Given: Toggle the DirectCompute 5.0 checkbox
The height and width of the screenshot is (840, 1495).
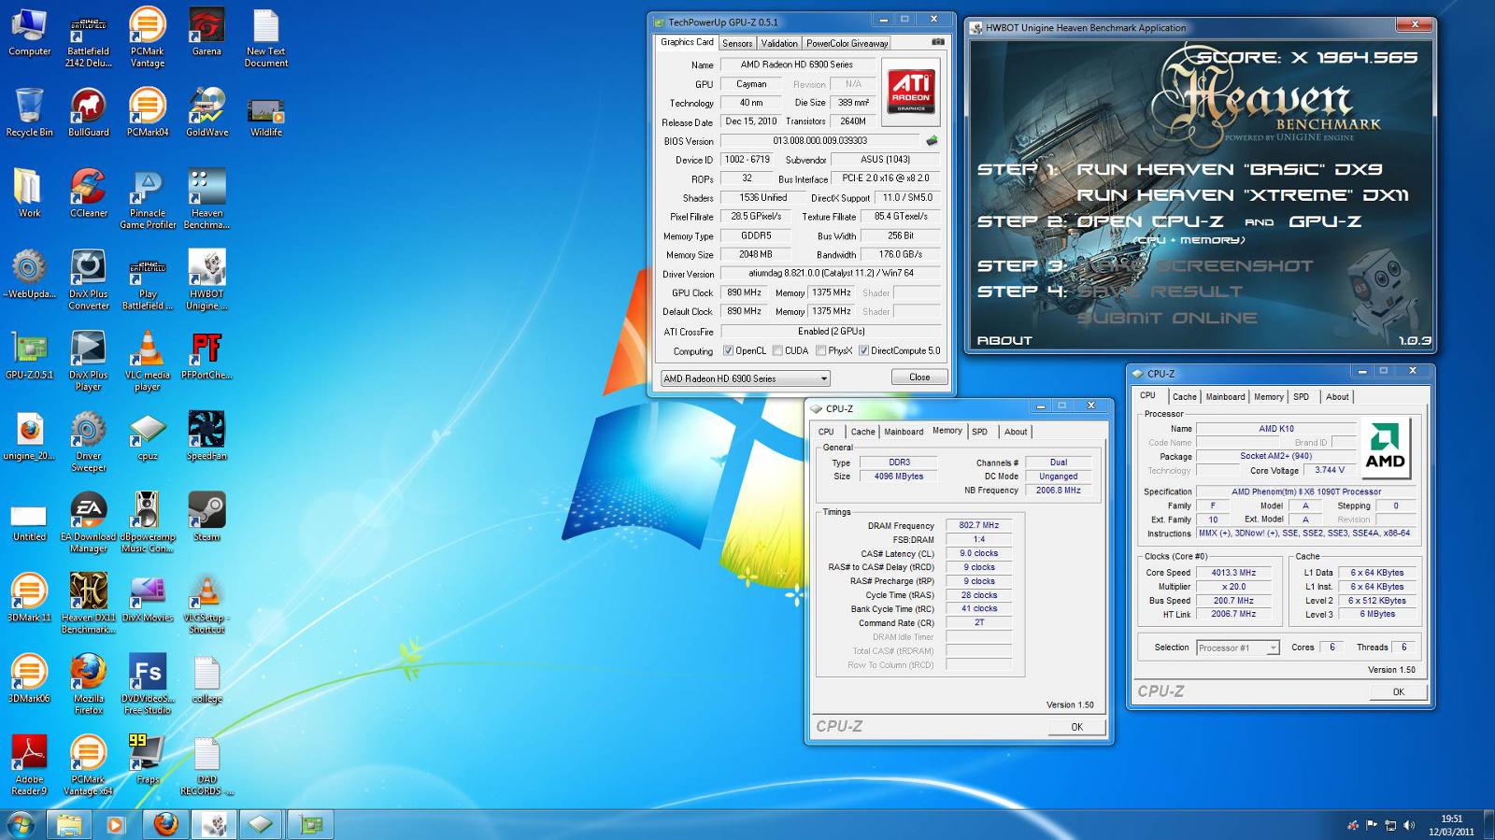Looking at the screenshot, I should (x=863, y=351).
